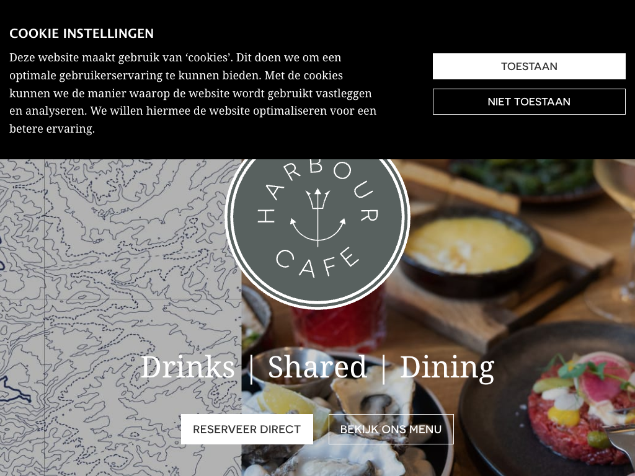The image size is (635, 476).
Task: Click the topographic map illustration panel
Action: pos(121,318)
